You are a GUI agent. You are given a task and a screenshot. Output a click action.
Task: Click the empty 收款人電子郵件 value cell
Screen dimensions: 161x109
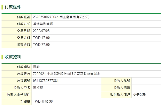pyautogui.click(x=67, y=95)
